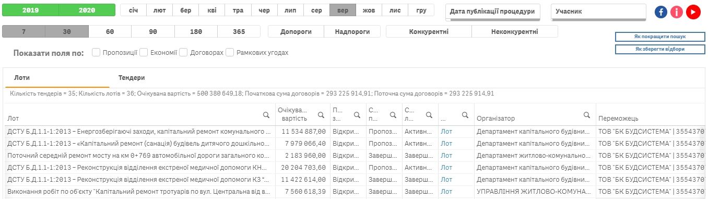Select the чер month
Image resolution: width=708 pixels, height=199 pixels.
264,10
